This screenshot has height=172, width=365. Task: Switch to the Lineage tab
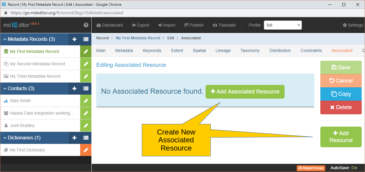pos(223,50)
